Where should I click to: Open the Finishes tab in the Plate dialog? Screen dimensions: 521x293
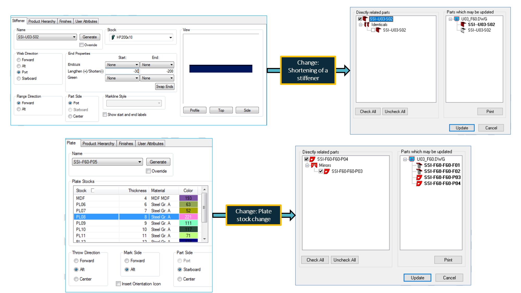tap(126, 143)
